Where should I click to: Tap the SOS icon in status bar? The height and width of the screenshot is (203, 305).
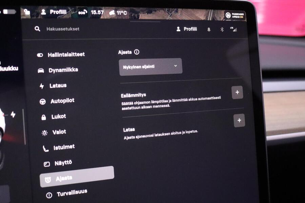click(x=82, y=12)
